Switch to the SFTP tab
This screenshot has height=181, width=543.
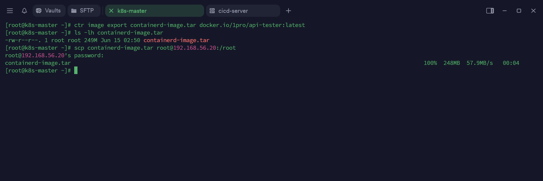84,11
